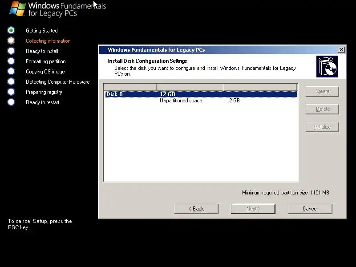Close the setup dialog window
356x267 pixels.
[x=341, y=50]
